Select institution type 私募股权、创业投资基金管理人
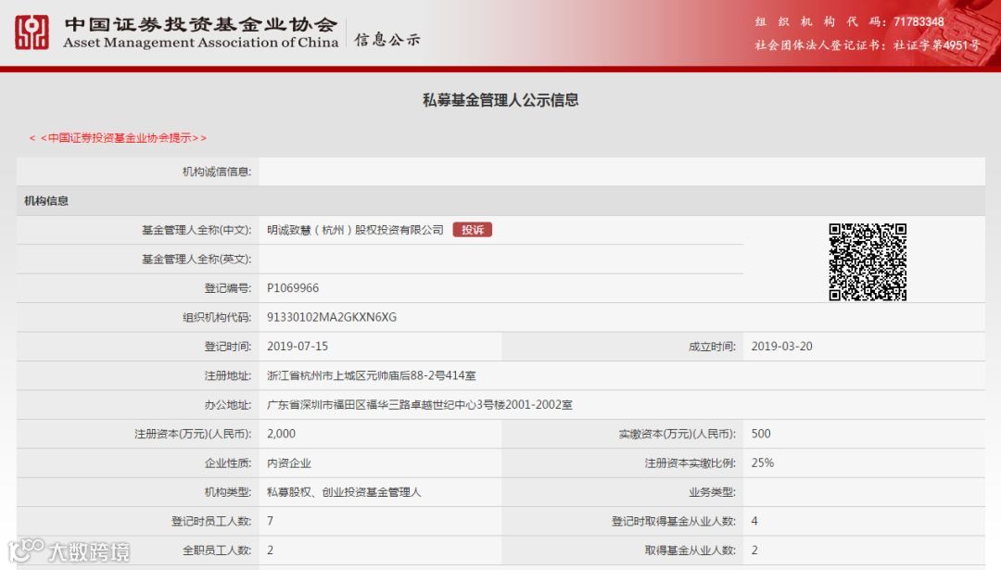 344,492
